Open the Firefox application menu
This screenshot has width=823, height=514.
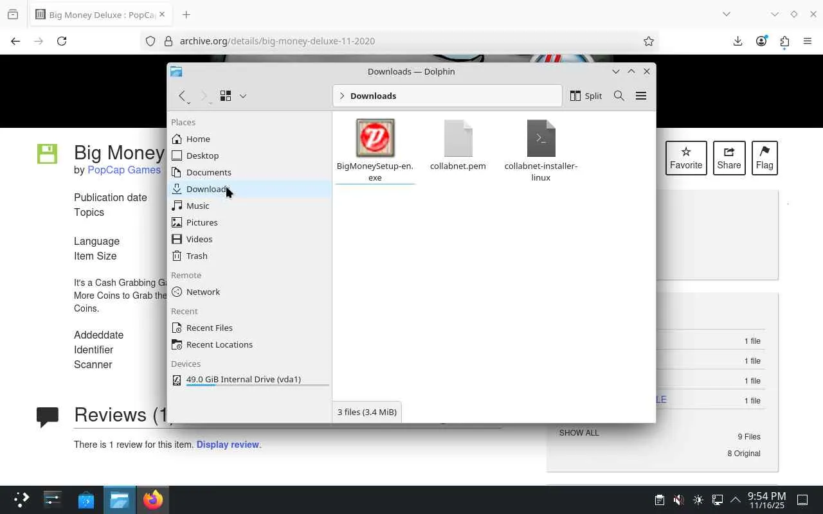tap(808, 41)
